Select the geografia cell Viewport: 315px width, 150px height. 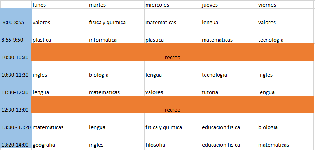pos(60,140)
